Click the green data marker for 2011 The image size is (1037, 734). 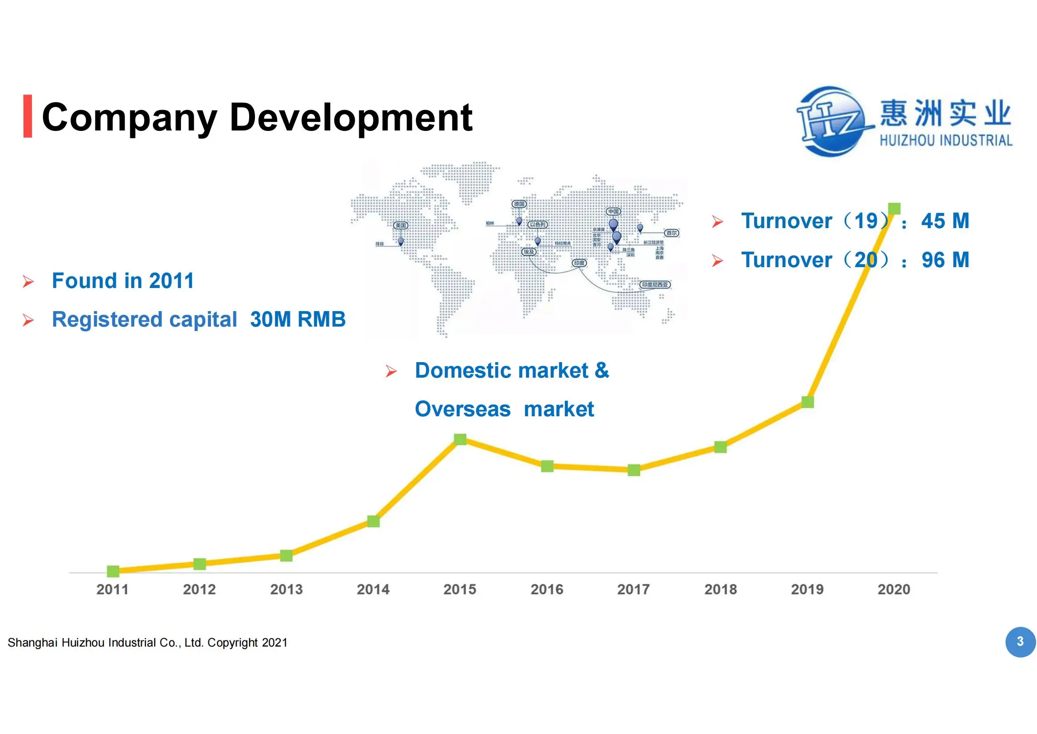113,571
